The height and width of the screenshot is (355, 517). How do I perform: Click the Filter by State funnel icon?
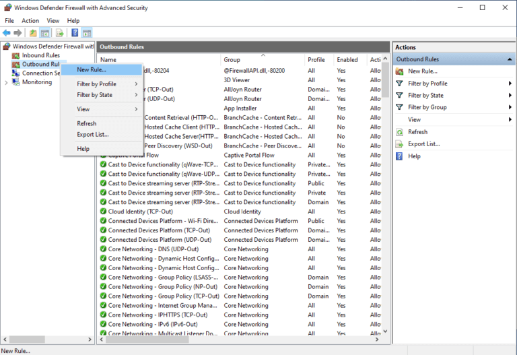(399, 96)
